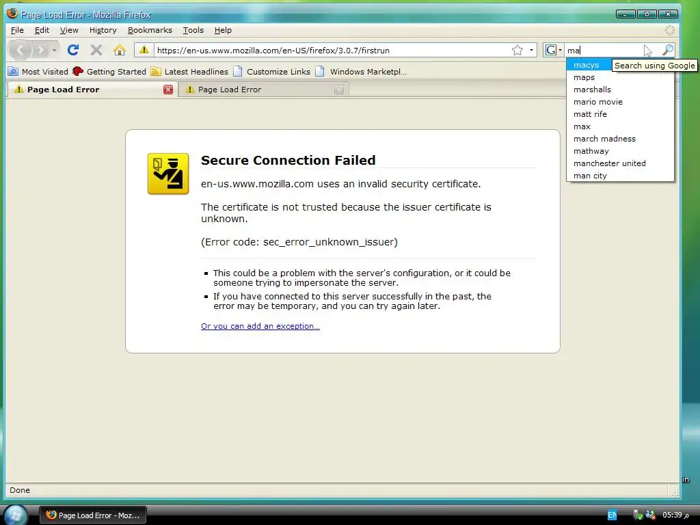This screenshot has width=700, height=525.
Task: Reload the current page
Action: click(73, 50)
